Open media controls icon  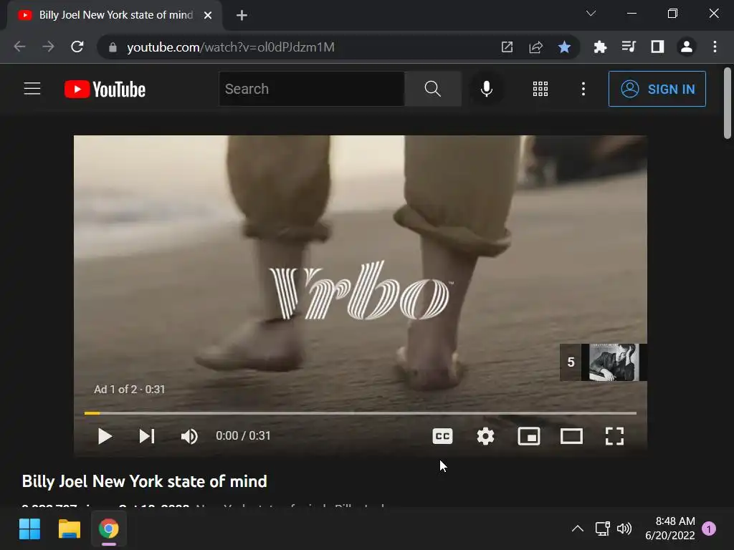click(629, 47)
